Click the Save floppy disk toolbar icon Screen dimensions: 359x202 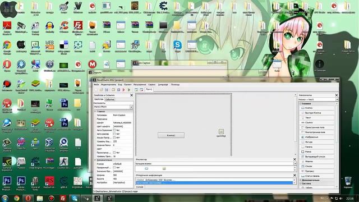pyautogui.click(x=107, y=90)
